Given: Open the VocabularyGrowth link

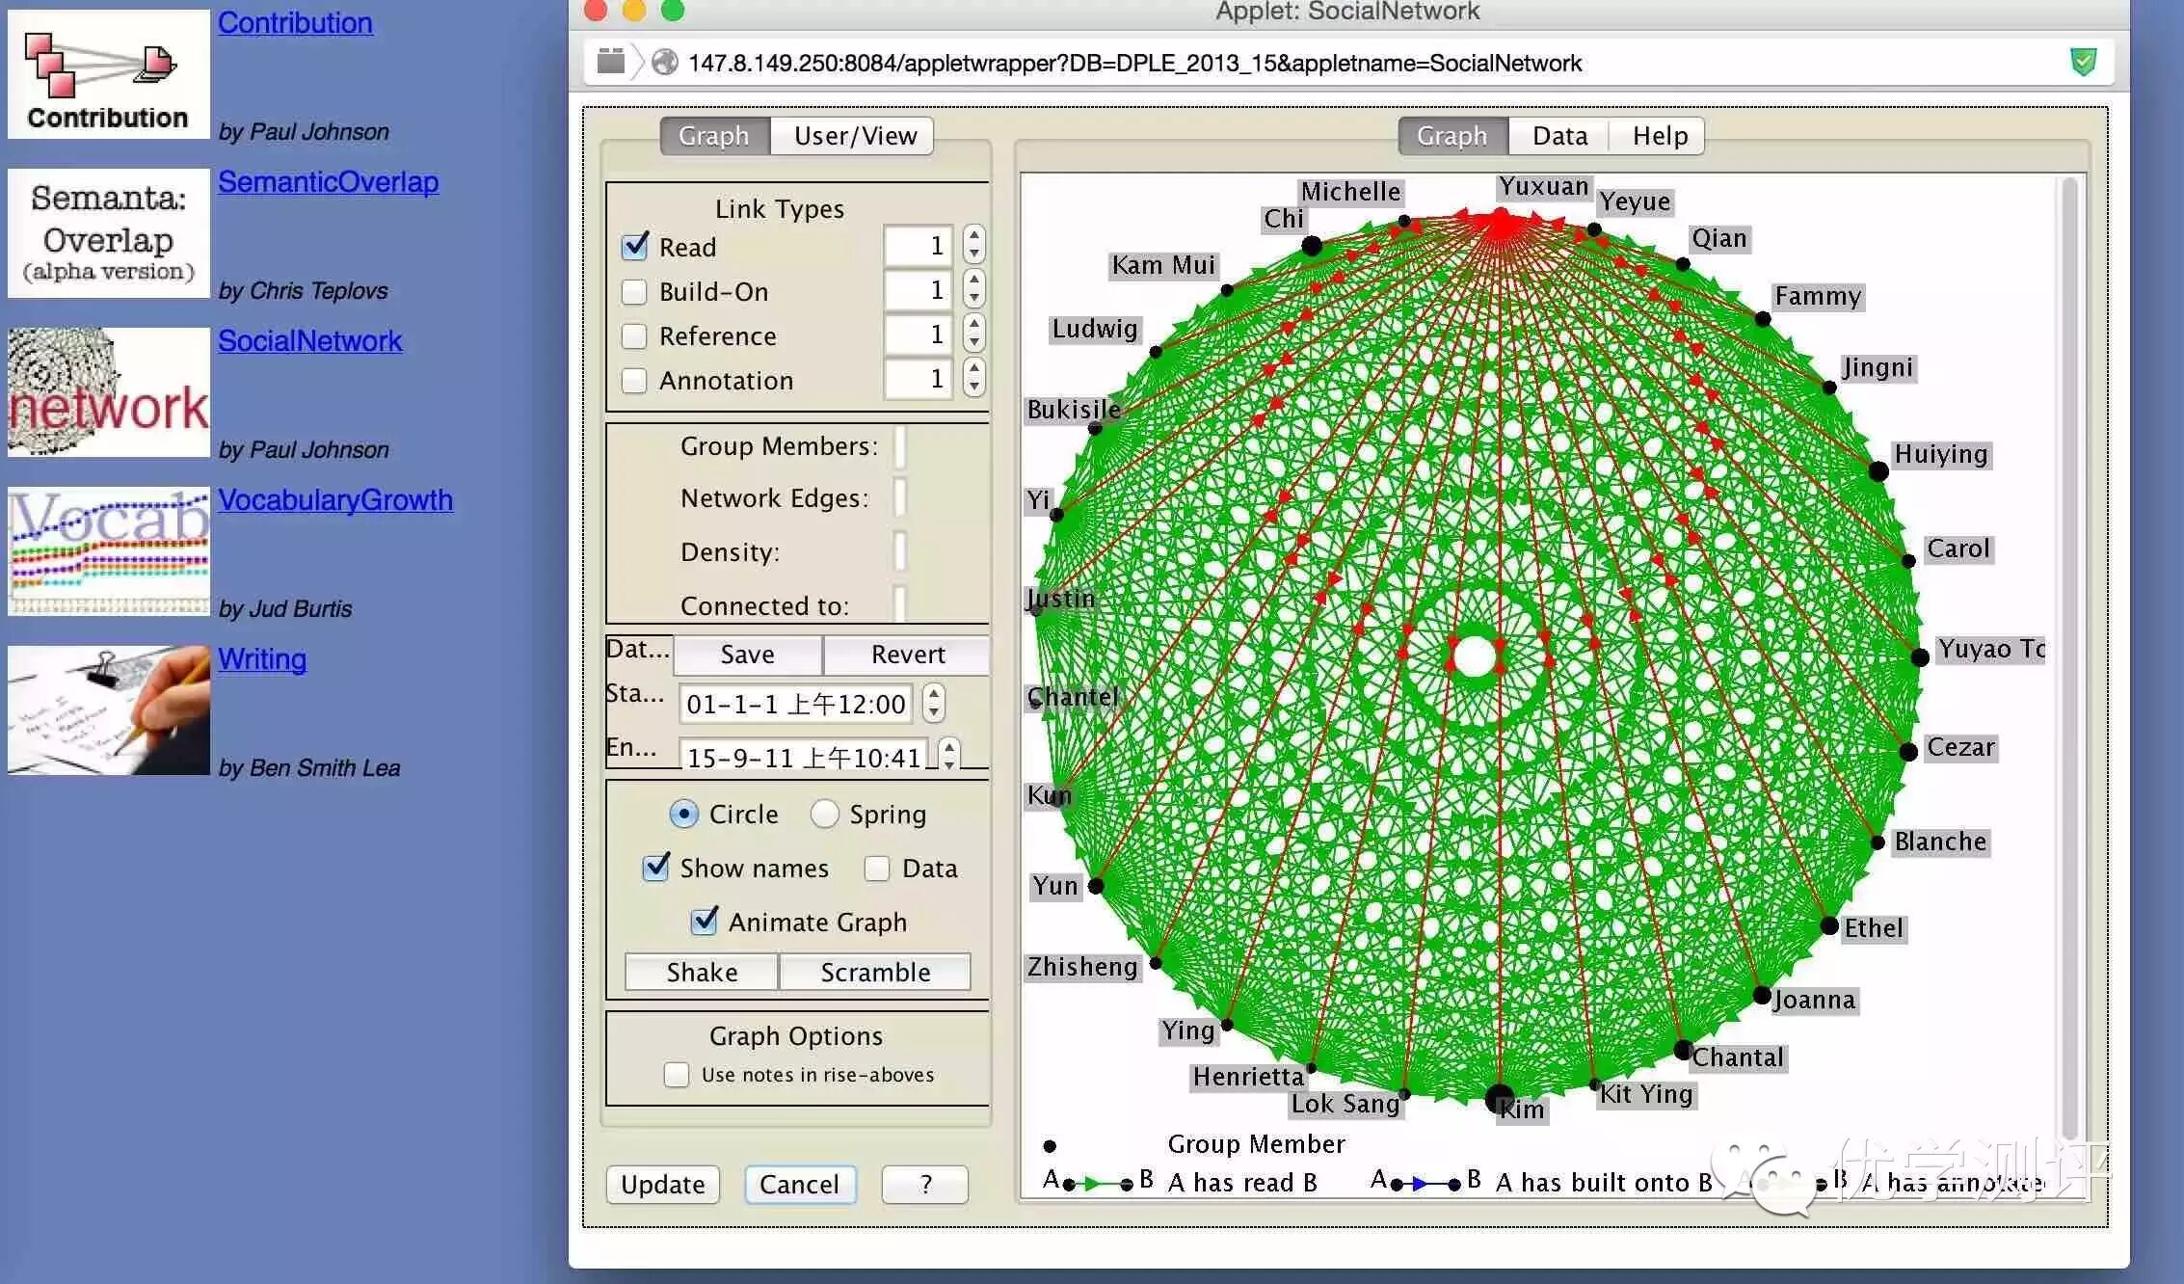Looking at the screenshot, I should click(334, 499).
